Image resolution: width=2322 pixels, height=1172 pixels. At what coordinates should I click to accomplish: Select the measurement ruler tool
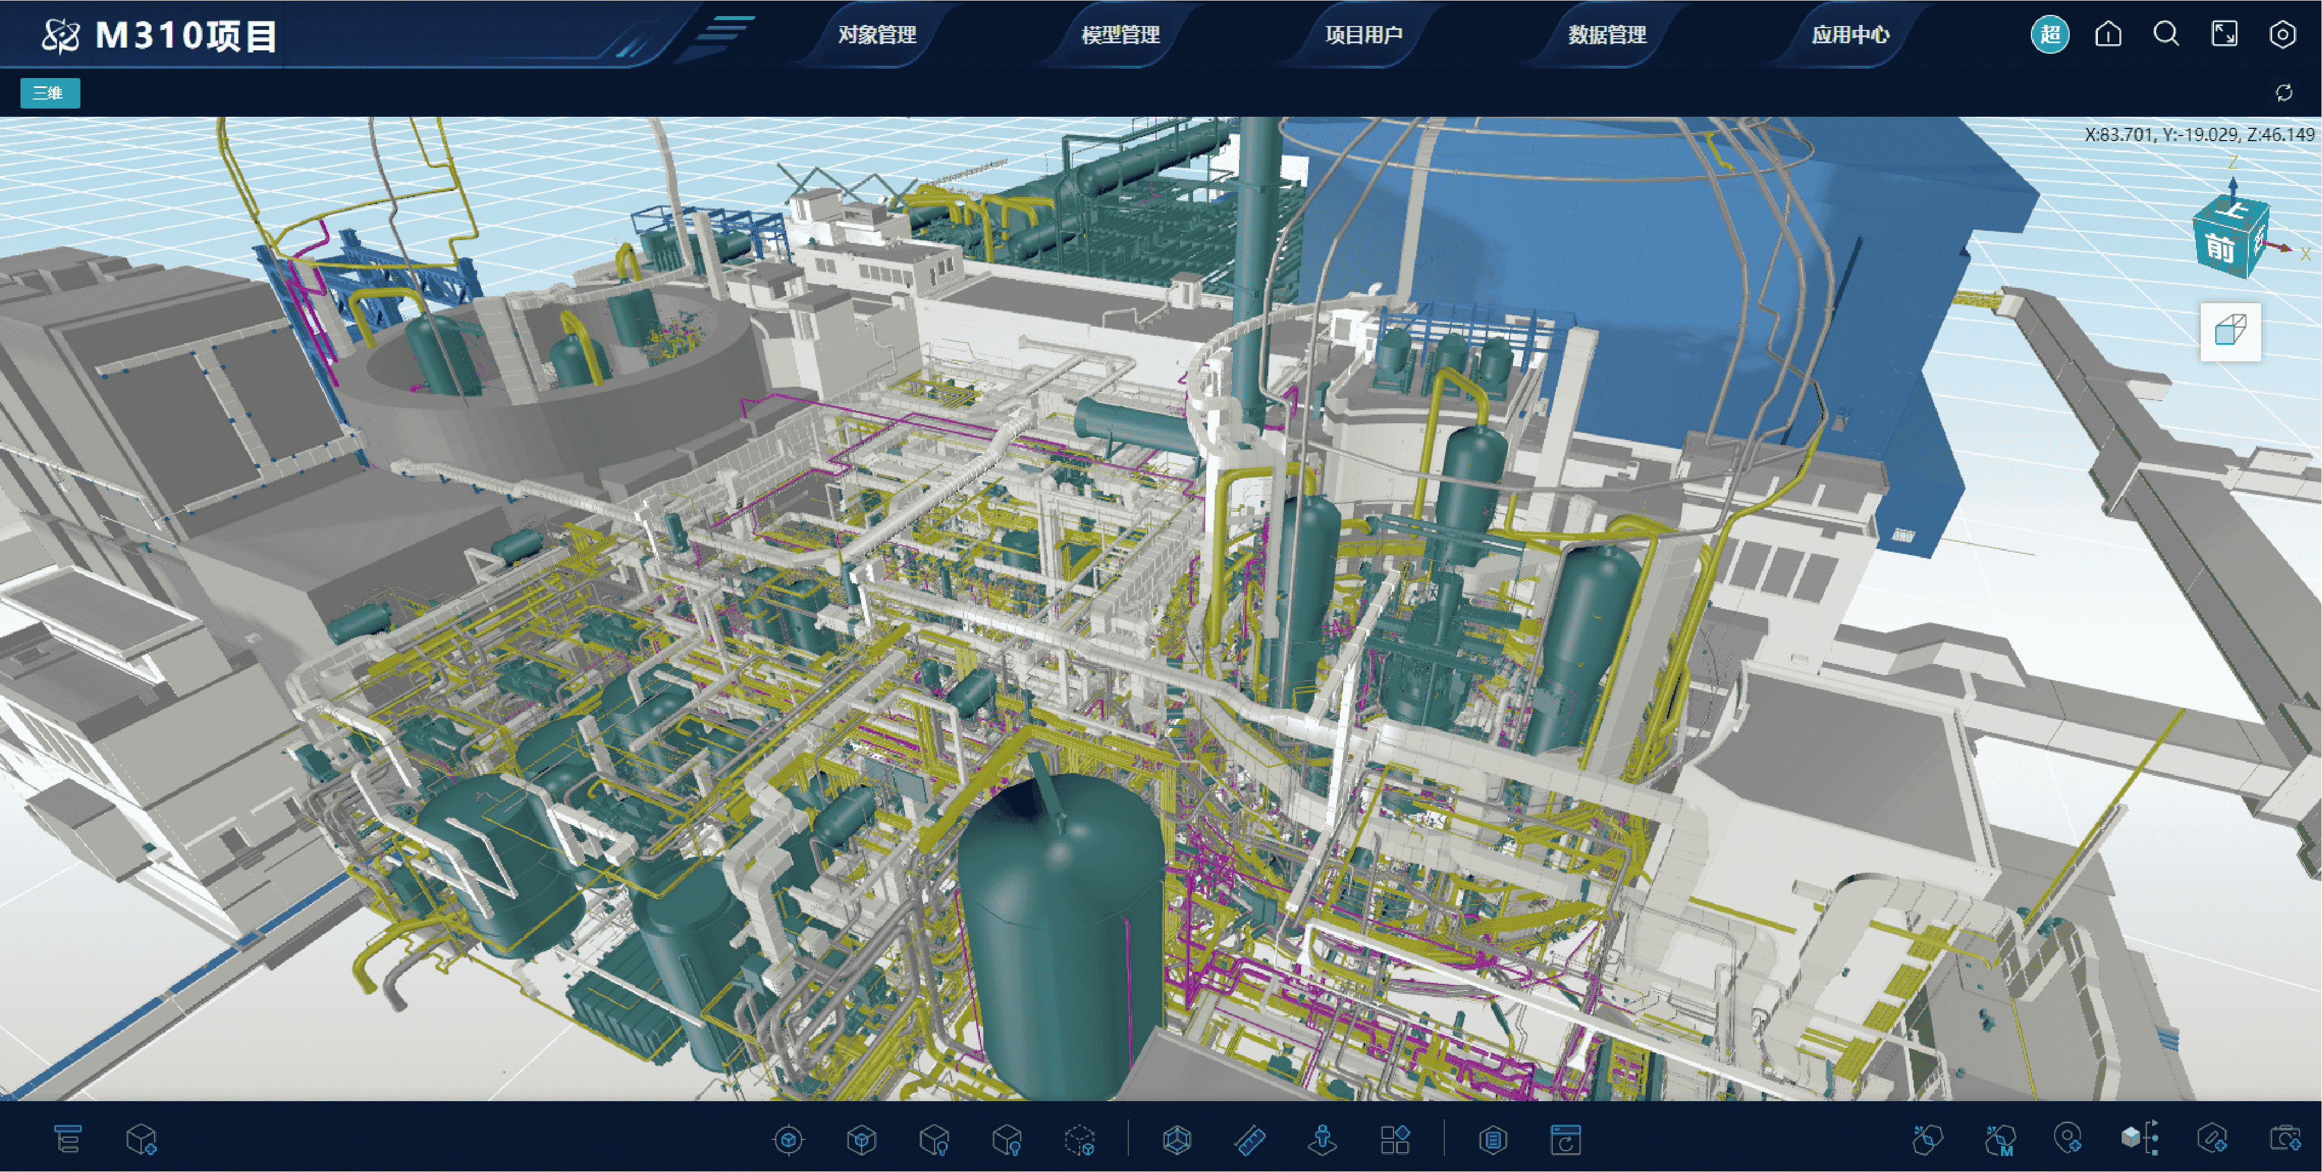point(1250,1140)
